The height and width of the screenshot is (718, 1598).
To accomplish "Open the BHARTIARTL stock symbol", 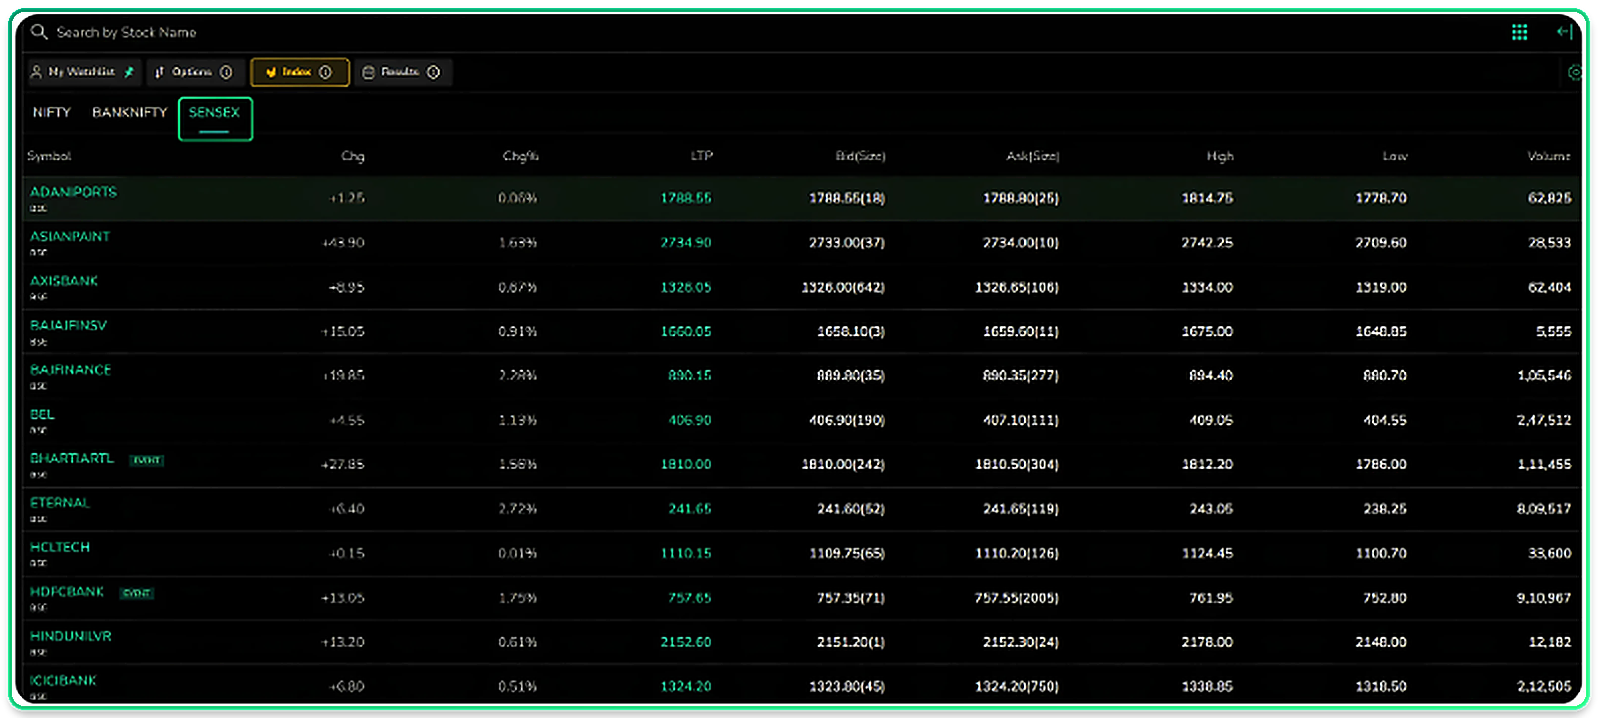I will [x=72, y=458].
